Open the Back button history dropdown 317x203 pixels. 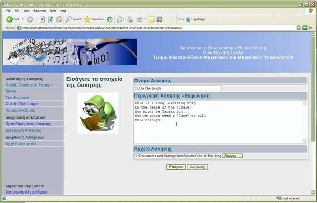(22, 19)
